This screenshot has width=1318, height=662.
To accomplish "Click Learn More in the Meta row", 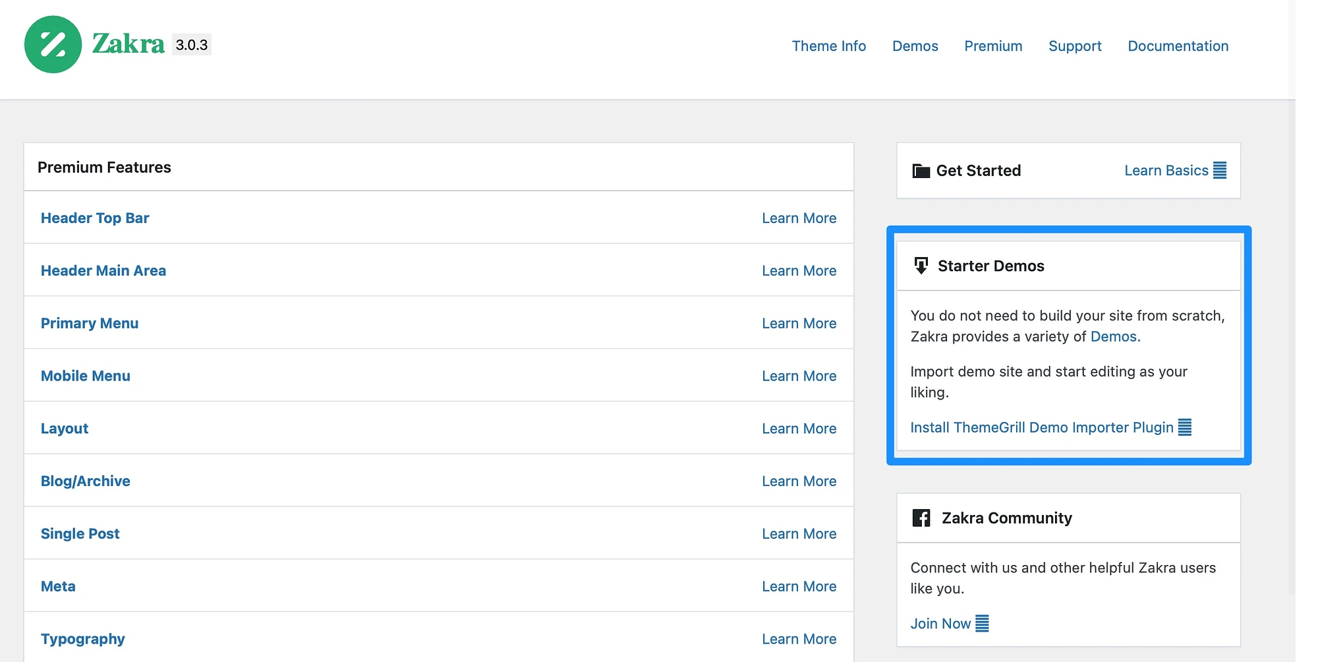I will click(x=799, y=587).
